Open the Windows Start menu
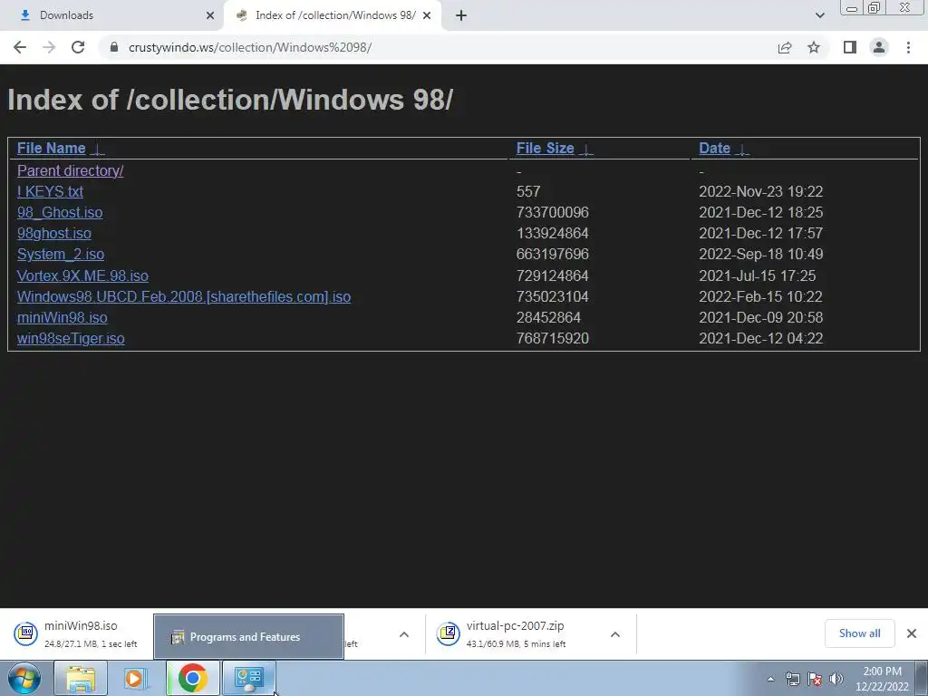Viewport: 928px width, 696px height. pos(24,678)
